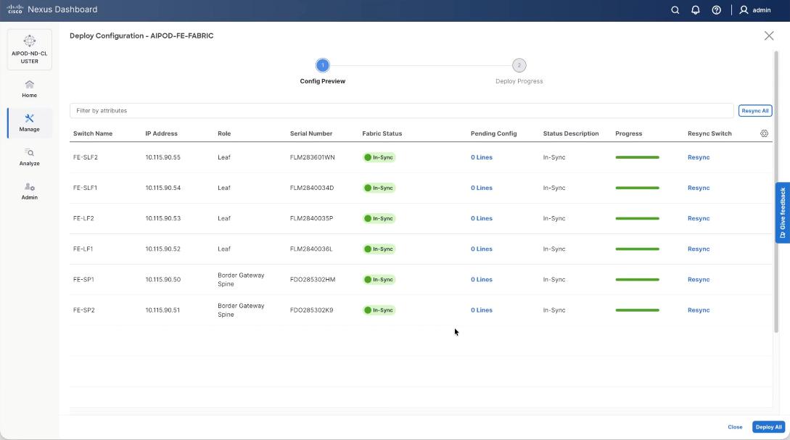View pending config lines for FE-LF1

[x=481, y=249]
